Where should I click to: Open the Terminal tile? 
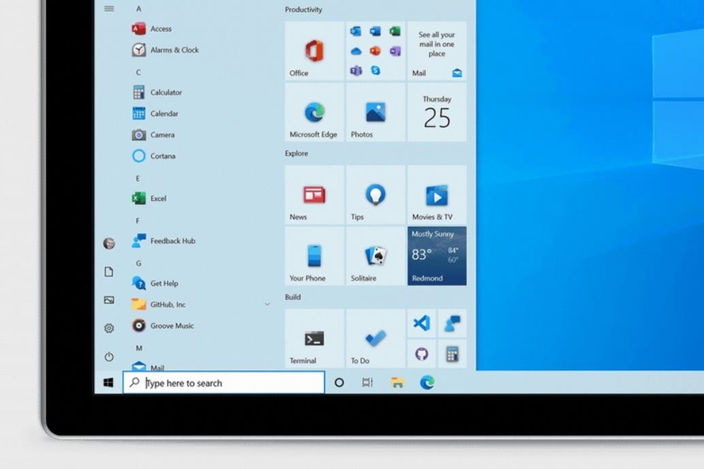[x=314, y=339]
